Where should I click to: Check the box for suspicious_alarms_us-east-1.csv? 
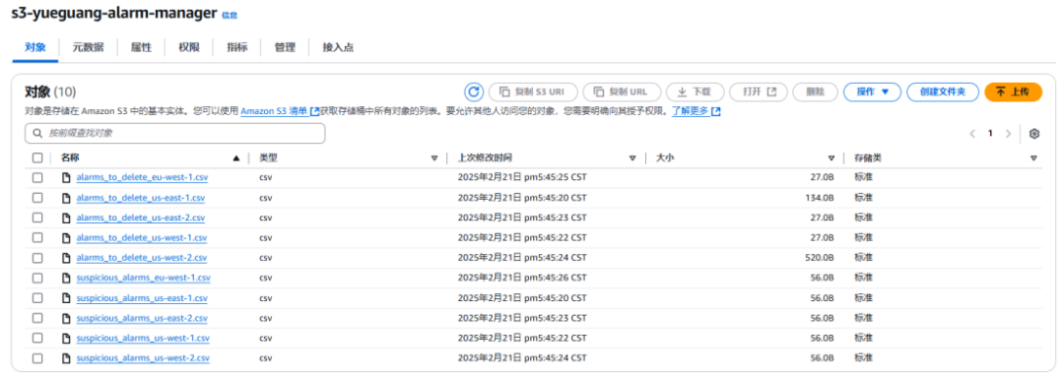pos(37,297)
